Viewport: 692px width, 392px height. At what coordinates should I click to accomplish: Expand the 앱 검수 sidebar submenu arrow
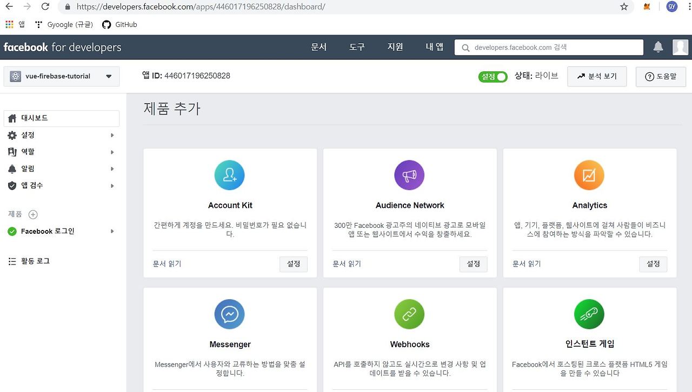tap(112, 185)
